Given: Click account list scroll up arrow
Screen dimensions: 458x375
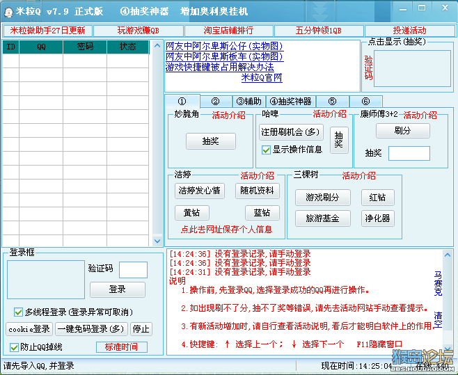Looking at the screenshot, I should point(157,45).
